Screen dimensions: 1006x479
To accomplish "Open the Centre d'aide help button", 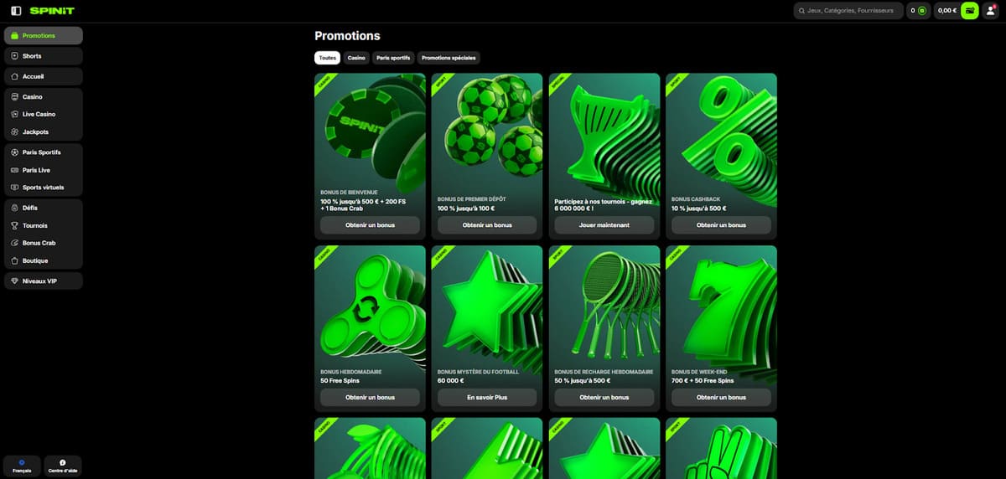I will (63, 466).
